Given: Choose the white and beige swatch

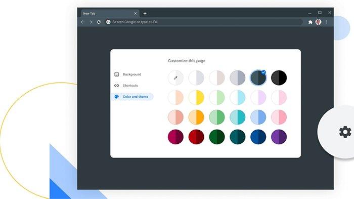Looking at the screenshot, I should pos(217,78).
